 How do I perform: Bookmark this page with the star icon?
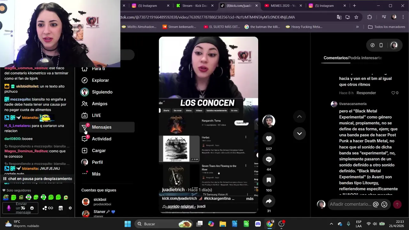point(356,17)
